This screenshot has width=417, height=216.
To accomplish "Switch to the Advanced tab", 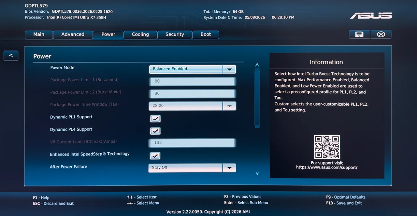I will coord(73,34).
